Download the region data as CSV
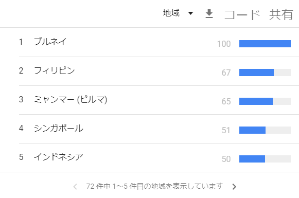 [x=209, y=14]
